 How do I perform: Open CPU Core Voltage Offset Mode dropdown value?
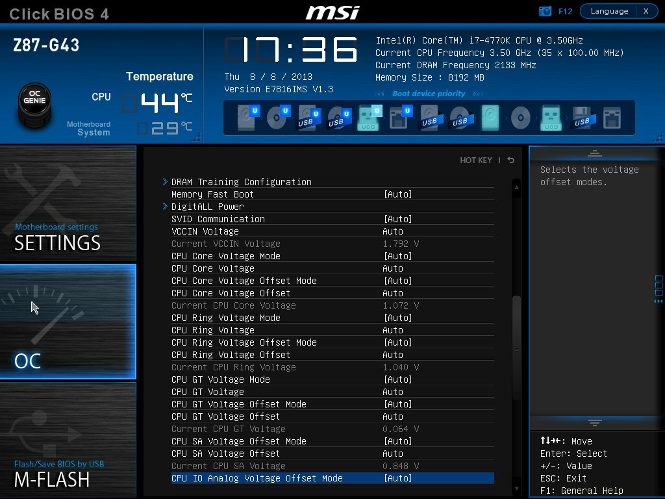coord(398,281)
